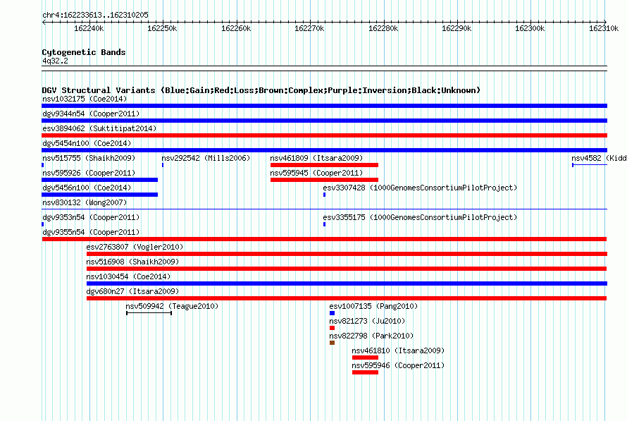Select the dgv5456n100 blue bar
Image resolution: width=627 pixels, height=421 pixels.
99,195
